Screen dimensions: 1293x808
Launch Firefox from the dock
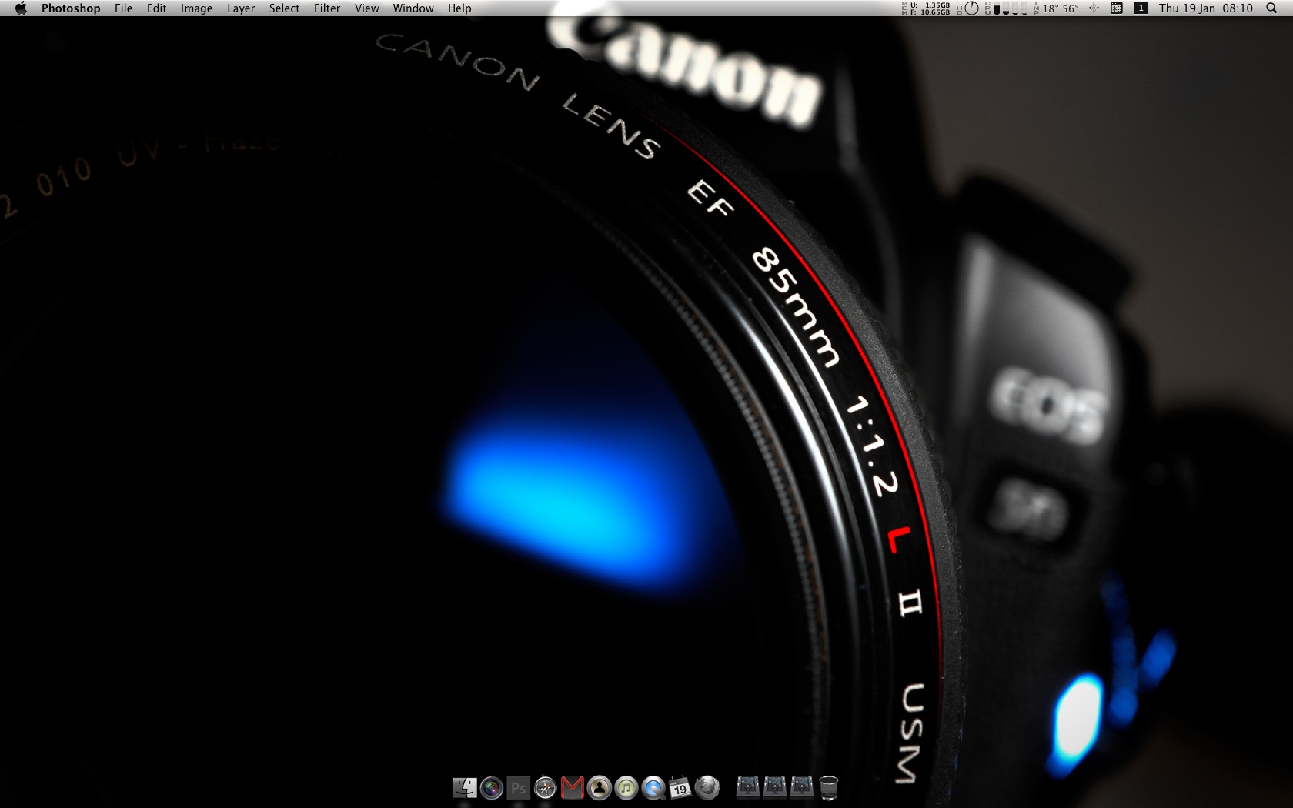pyautogui.click(x=707, y=787)
